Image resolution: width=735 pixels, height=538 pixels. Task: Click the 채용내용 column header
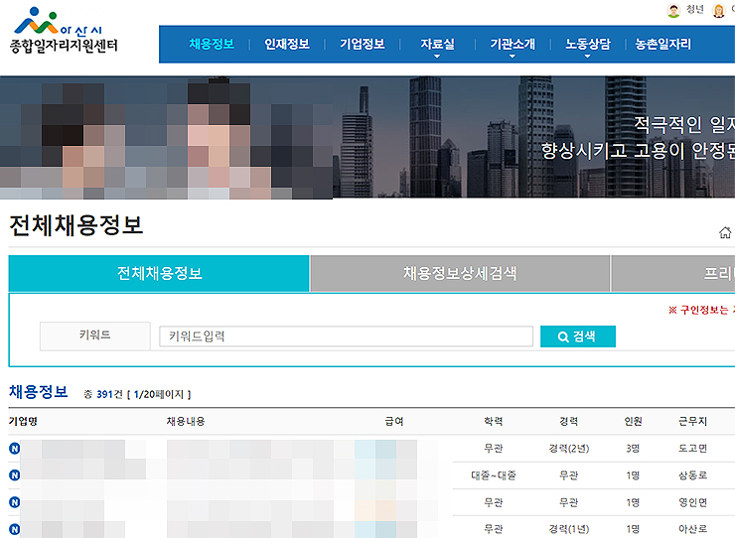186,421
